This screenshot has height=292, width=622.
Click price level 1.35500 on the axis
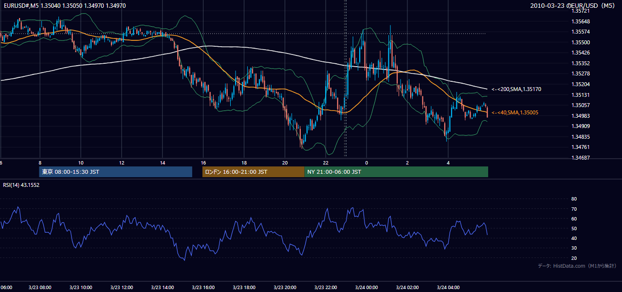pos(580,42)
